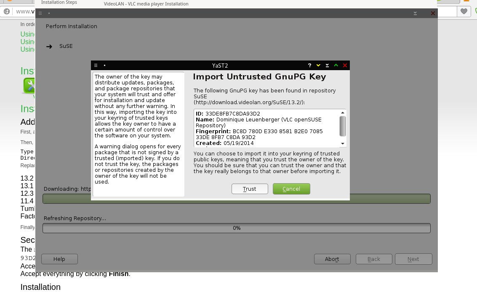Click the browser heart bookmark icon
477x292 pixels.
(x=464, y=11)
